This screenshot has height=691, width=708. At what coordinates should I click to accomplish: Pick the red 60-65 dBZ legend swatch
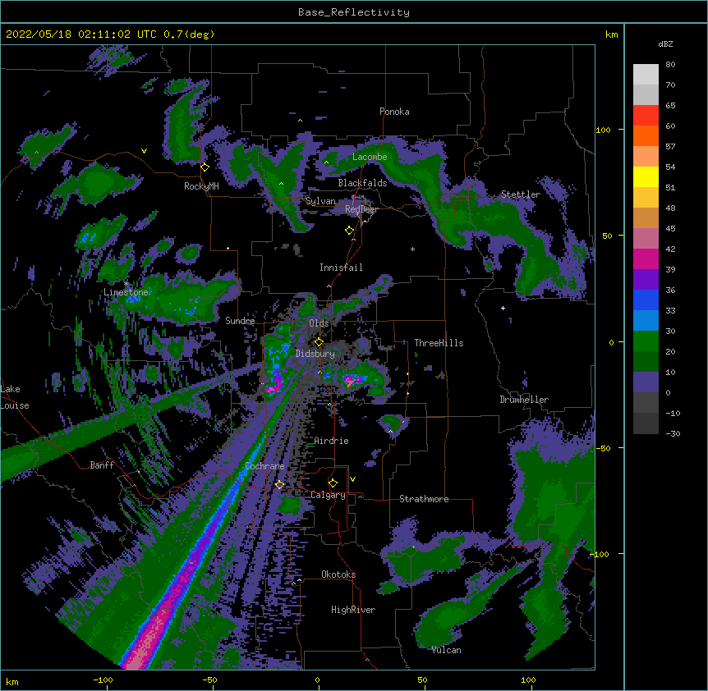(x=646, y=115)
